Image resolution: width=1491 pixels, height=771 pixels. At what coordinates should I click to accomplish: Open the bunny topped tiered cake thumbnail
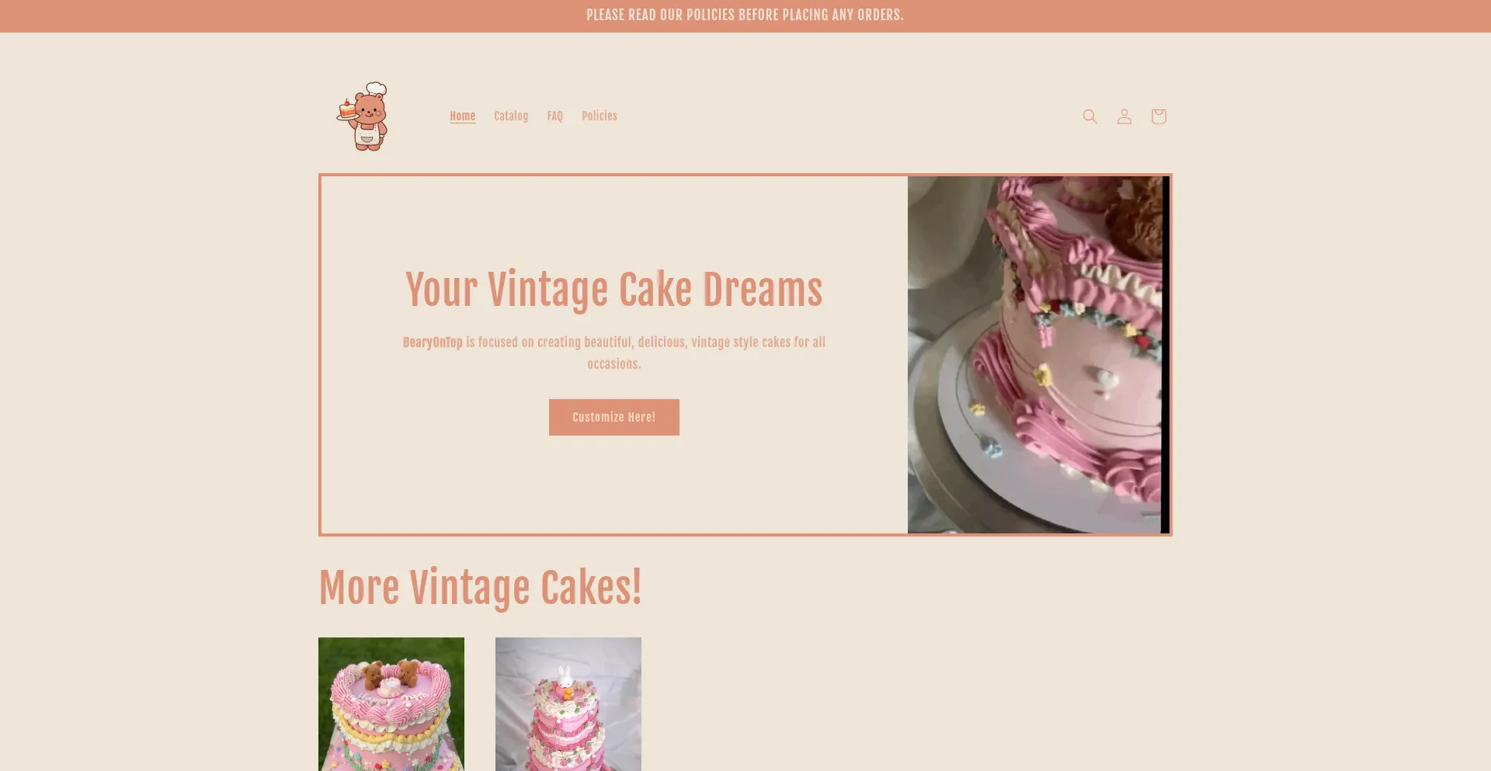568,704
